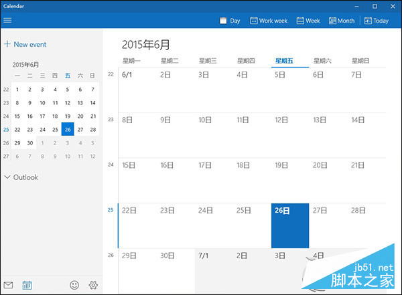Image resolution: width=402 pixels, height=295 pixels.
Task: Select 28 in the mini calendar
Action: [93, 130]
